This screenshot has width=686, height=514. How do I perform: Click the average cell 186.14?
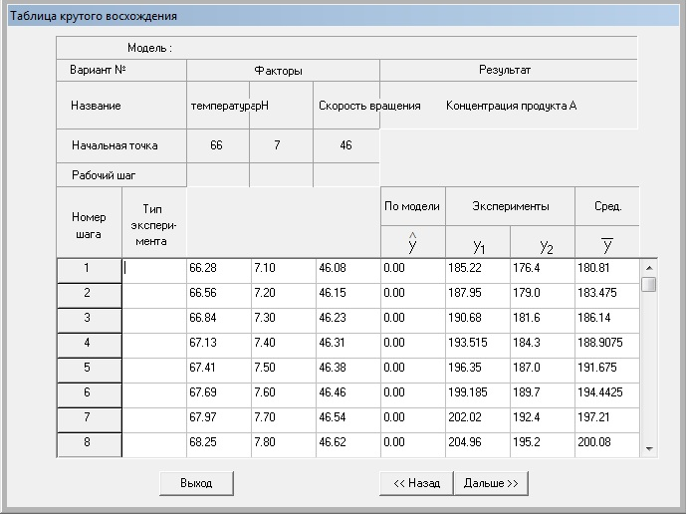click(x=607, y=321)
